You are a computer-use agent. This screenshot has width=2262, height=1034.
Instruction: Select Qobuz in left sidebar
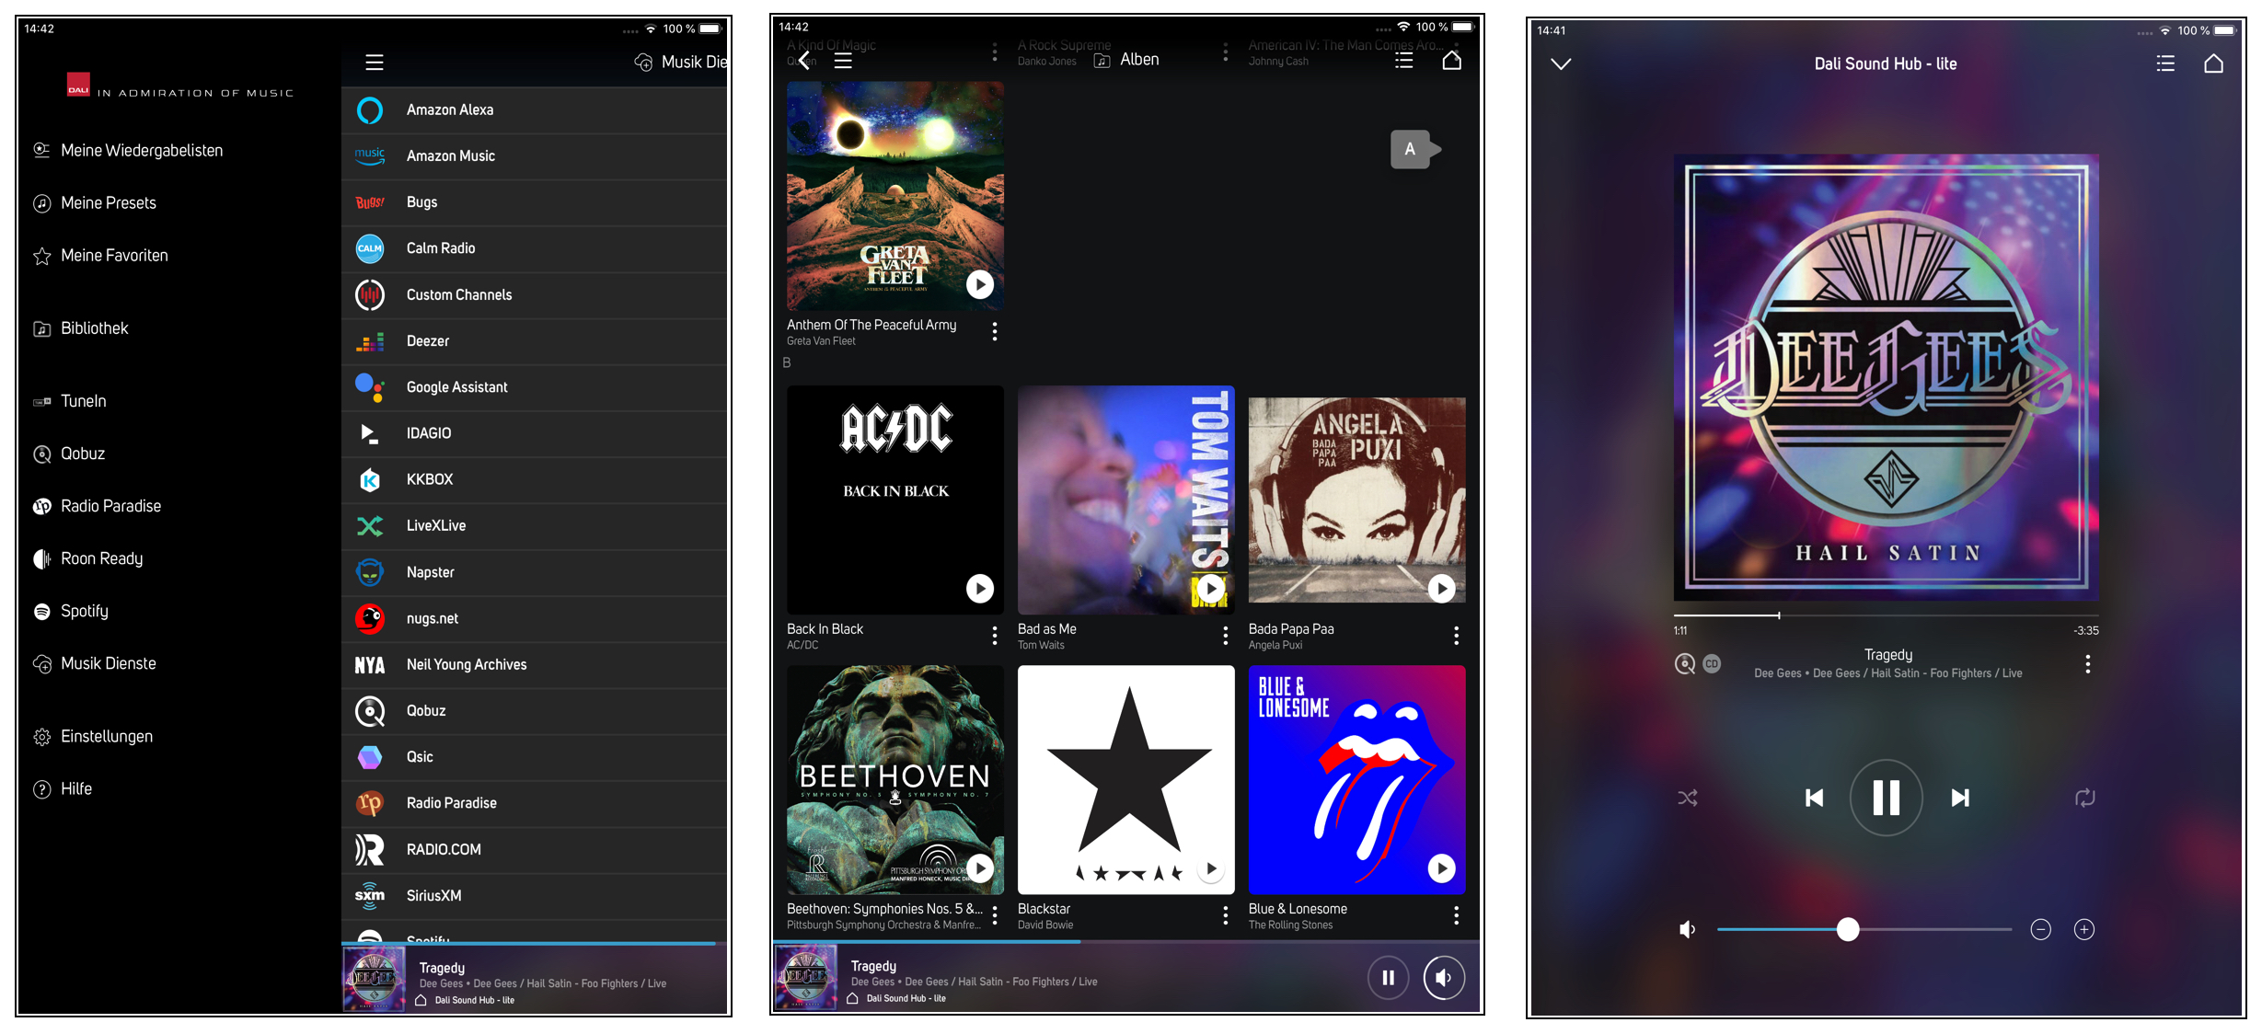tap(69, 454)
